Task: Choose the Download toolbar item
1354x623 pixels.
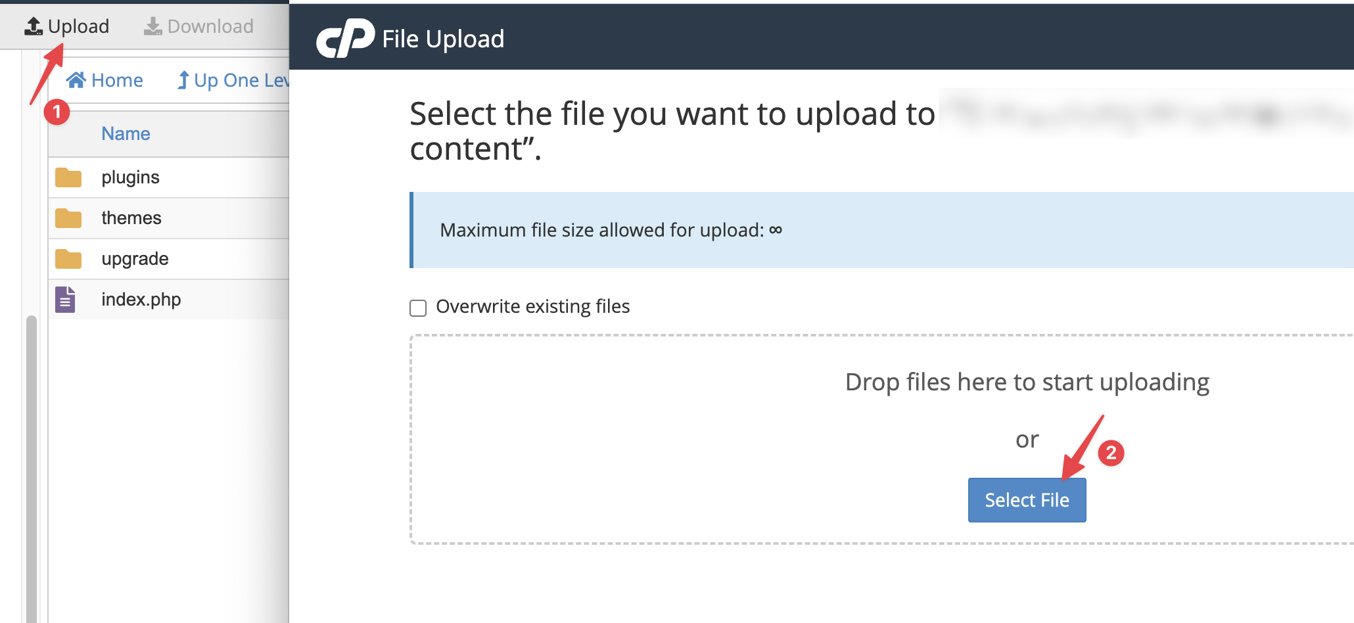Action: coord(199,26)
